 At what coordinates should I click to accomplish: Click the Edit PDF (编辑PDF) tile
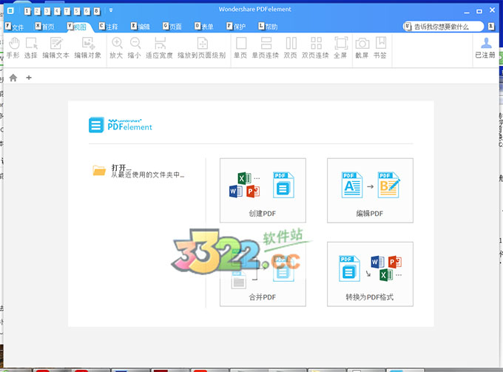click(370, 190)
